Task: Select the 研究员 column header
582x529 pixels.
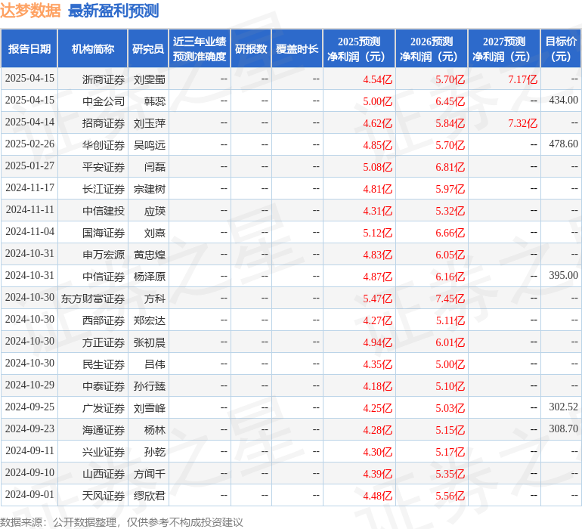Action: coord(148,49)
